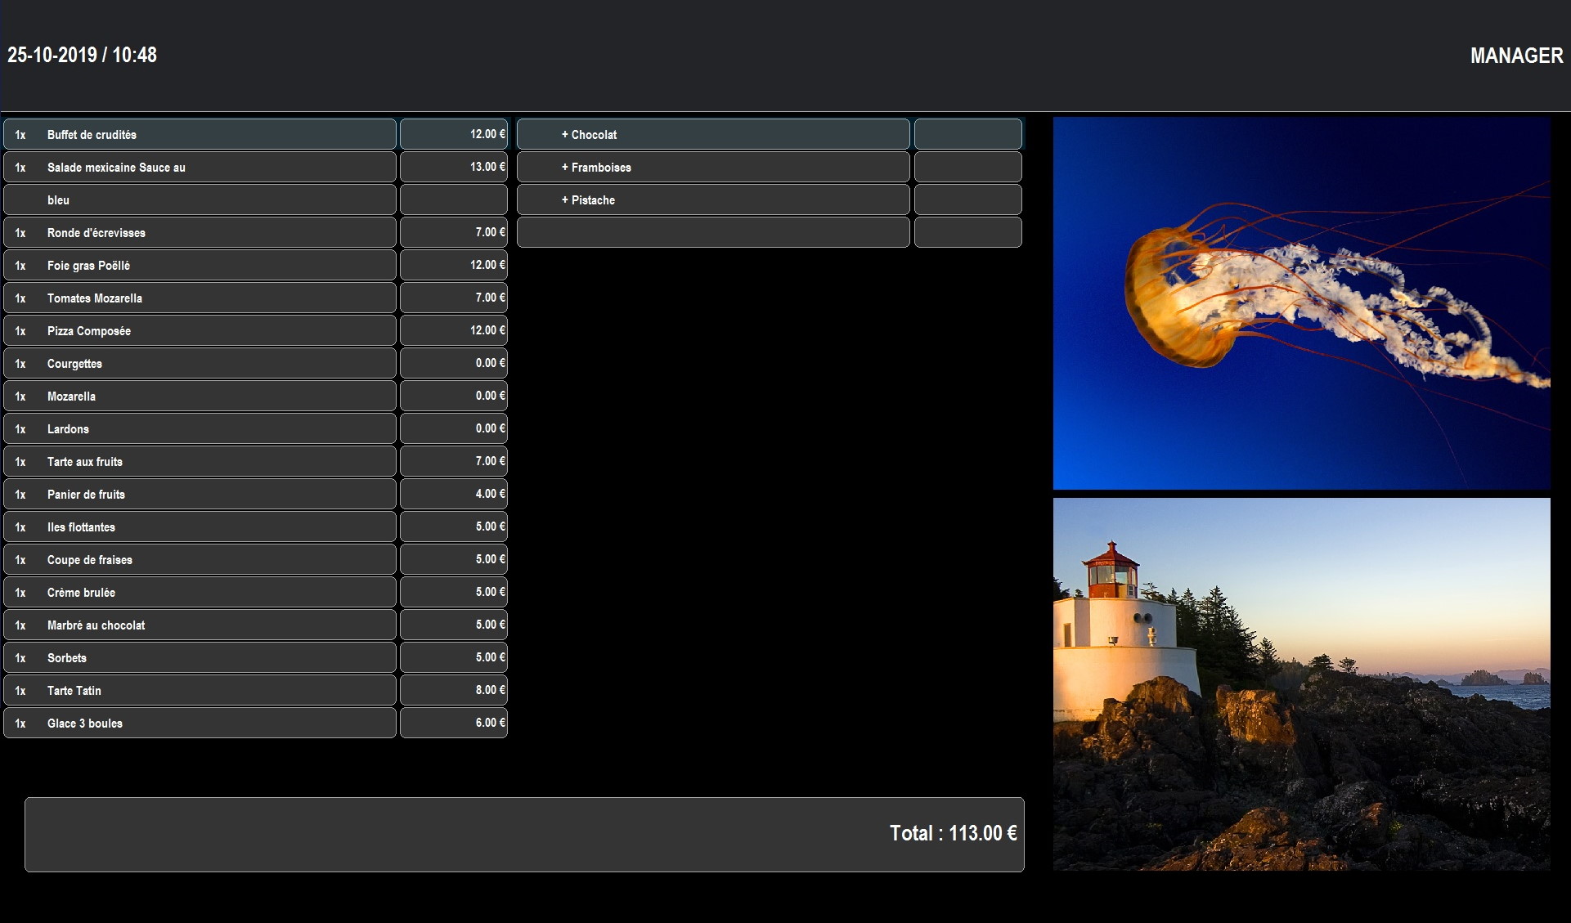Viewport: 1571px width, 923px height.
Task: Select the + Chocolat option
Action: [713, 134]
